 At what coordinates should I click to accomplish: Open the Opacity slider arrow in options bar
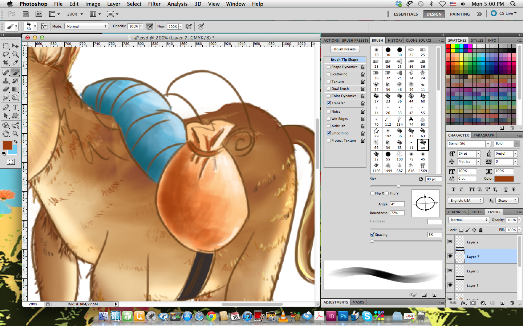[141, 26]
